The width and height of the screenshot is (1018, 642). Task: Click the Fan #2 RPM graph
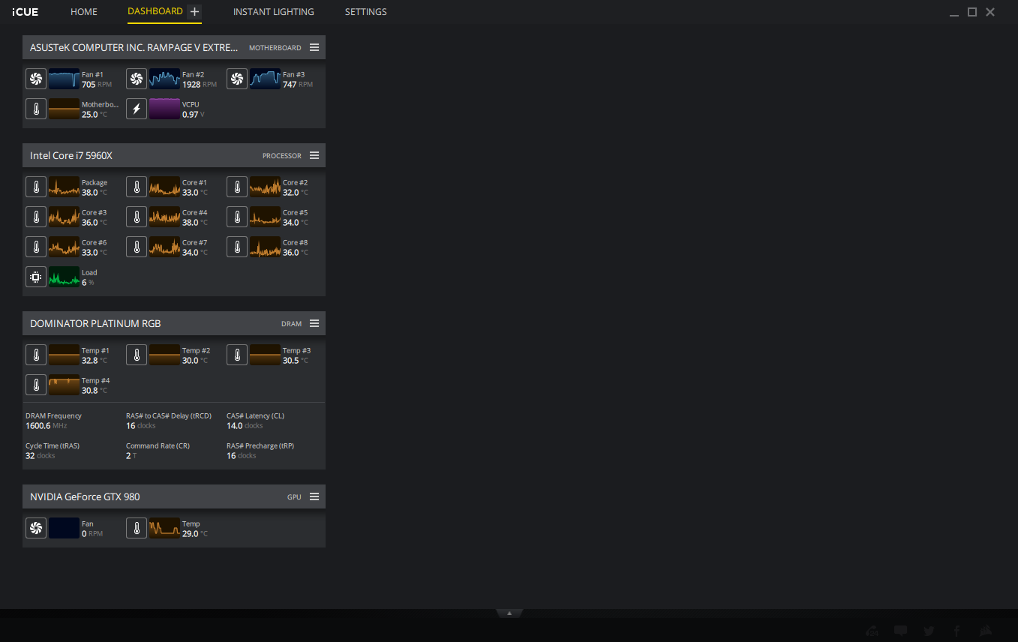[x=164, y=79]
